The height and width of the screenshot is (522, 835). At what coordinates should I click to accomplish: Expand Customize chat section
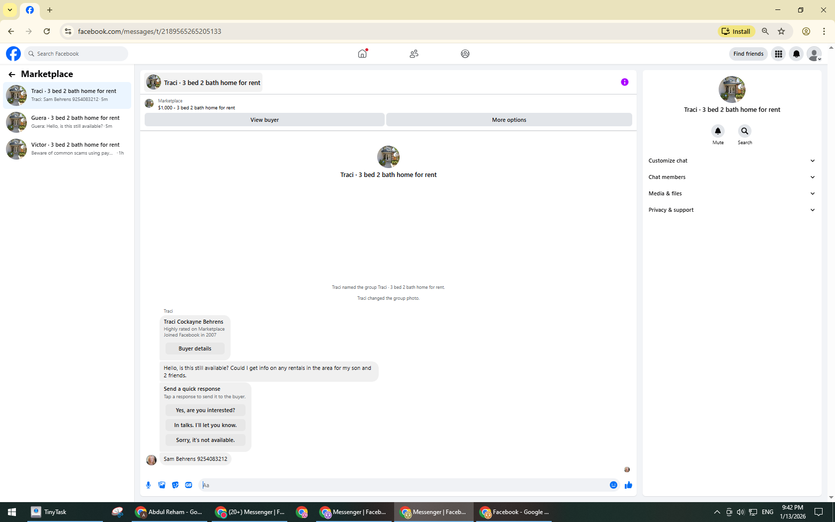coord(732,161)
